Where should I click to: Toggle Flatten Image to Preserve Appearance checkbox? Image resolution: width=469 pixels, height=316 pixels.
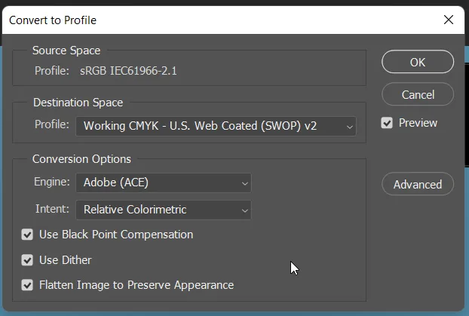(28, 285)
